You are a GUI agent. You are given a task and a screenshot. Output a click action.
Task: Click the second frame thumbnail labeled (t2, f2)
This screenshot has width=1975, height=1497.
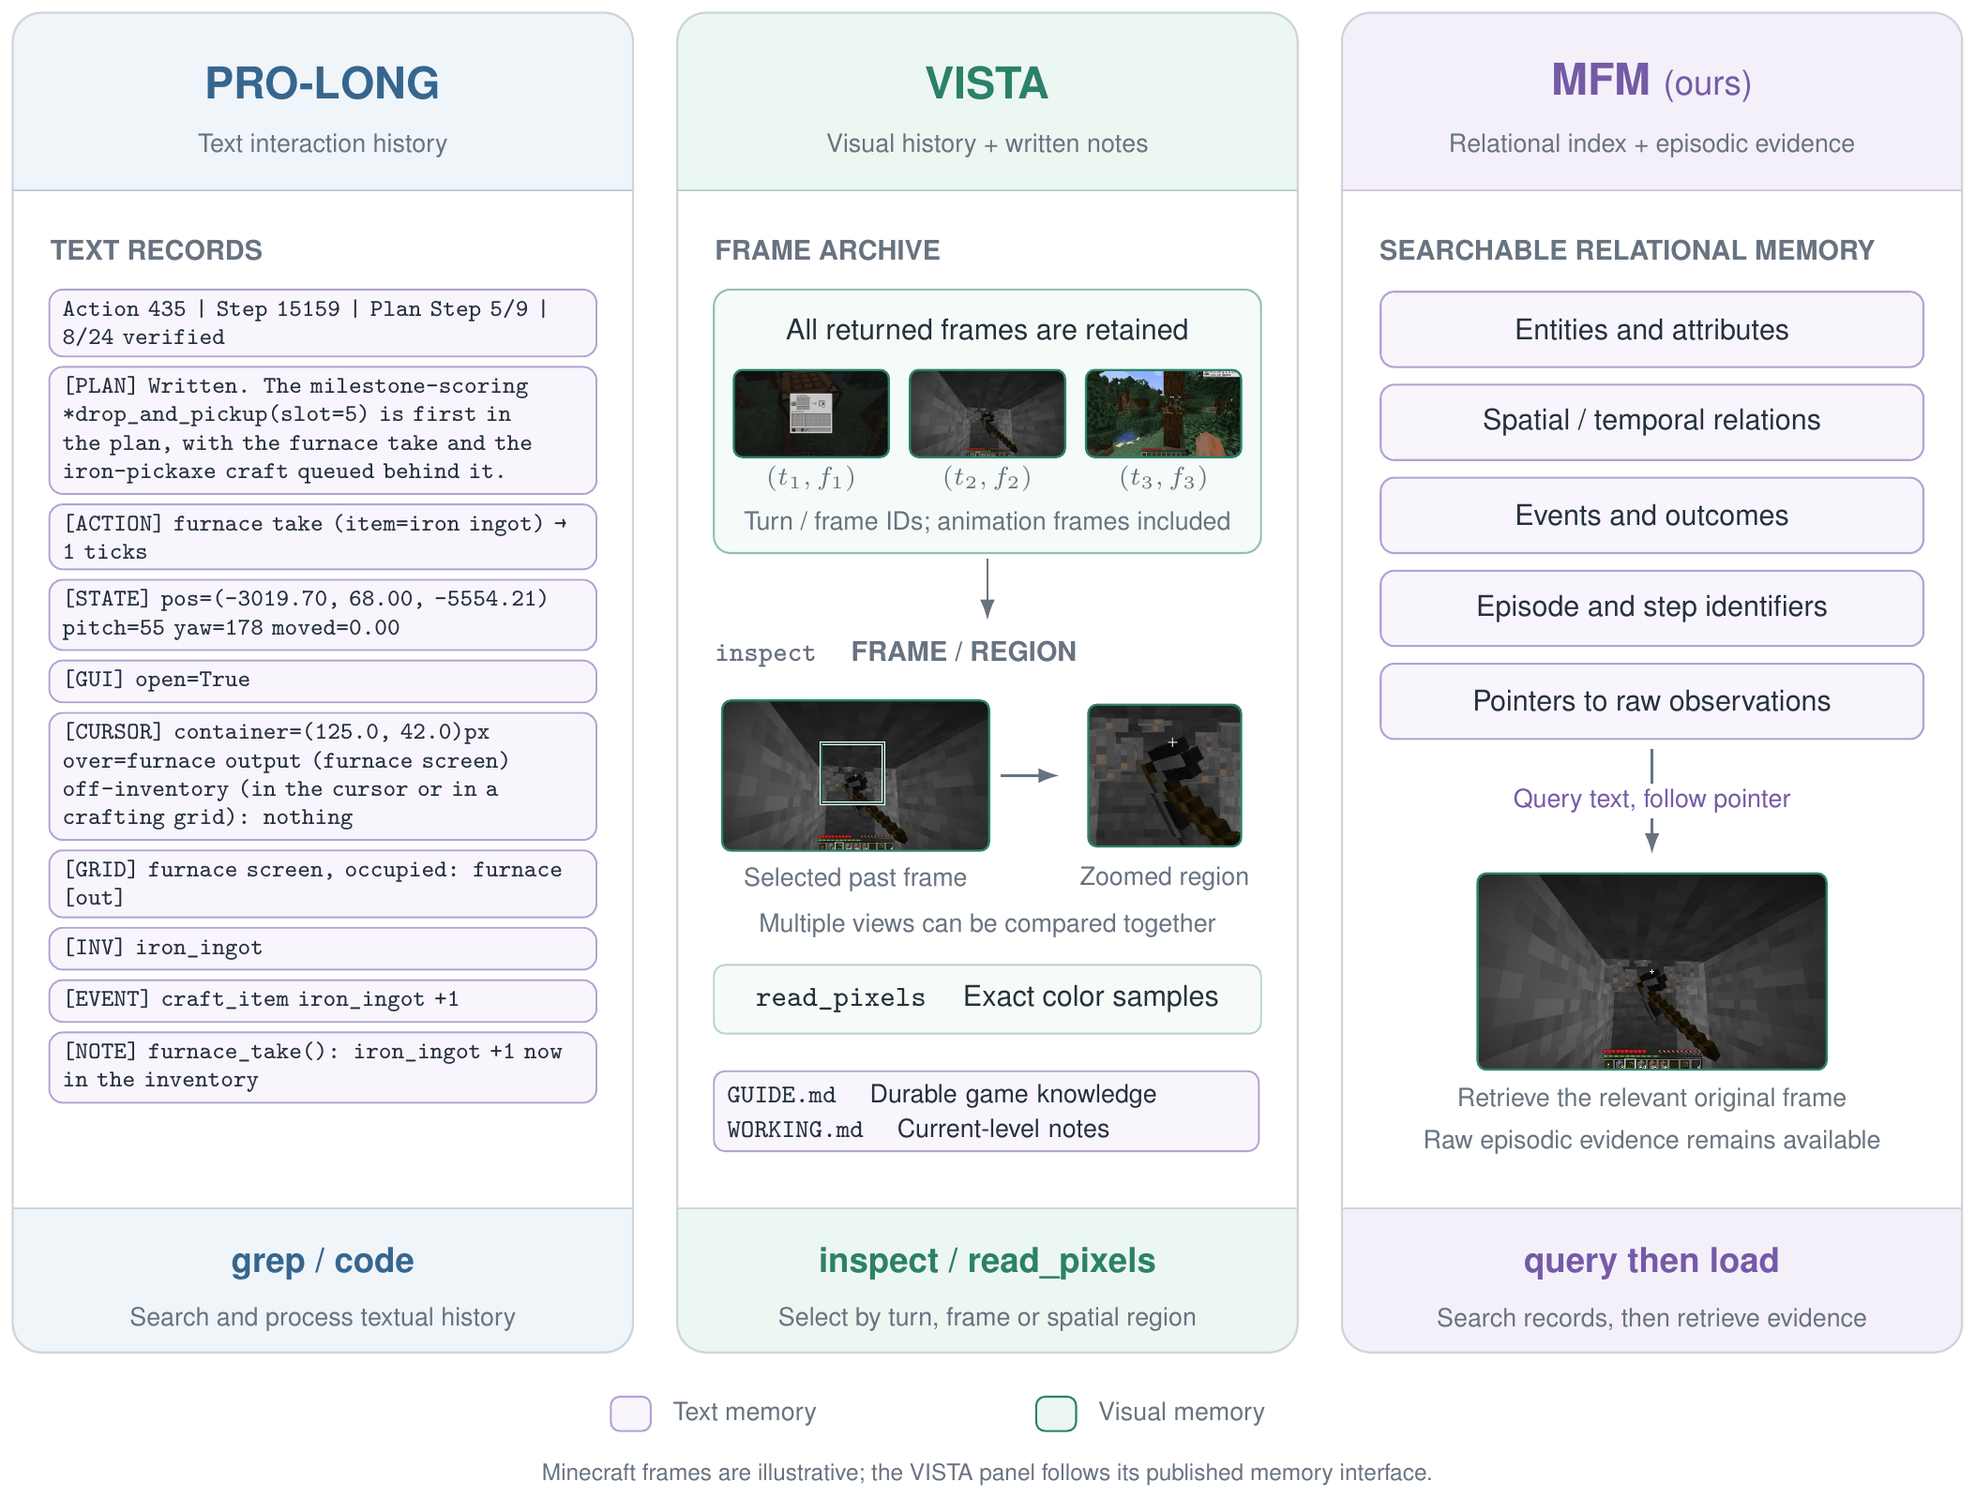(987, 413)
